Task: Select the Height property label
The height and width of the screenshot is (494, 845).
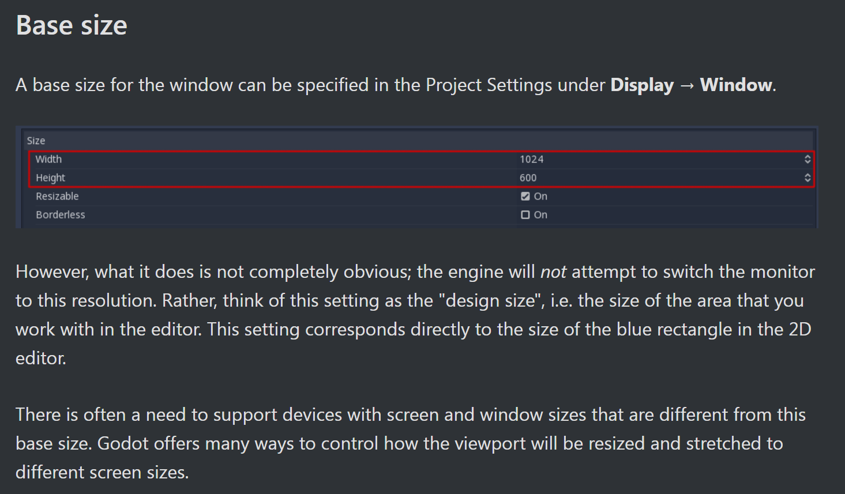Action: [50, 178]
